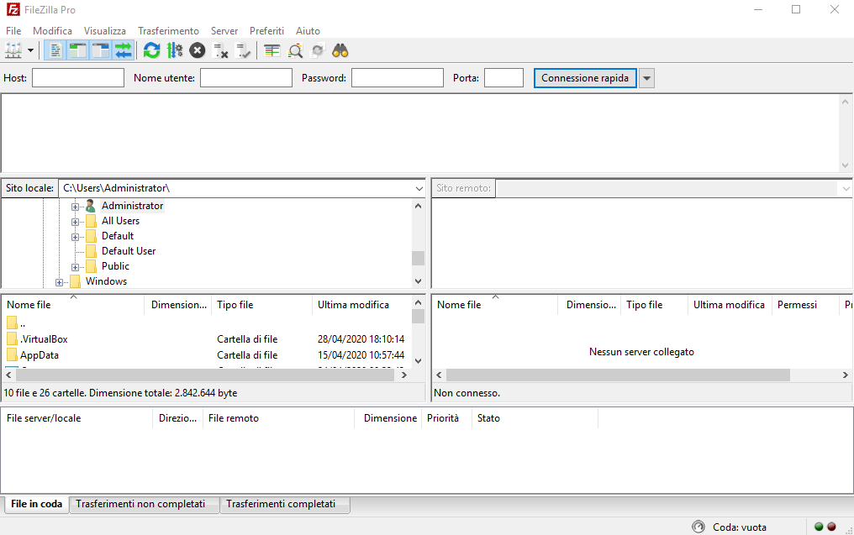Click the FileZilla title bar logo

coord(13,10)
